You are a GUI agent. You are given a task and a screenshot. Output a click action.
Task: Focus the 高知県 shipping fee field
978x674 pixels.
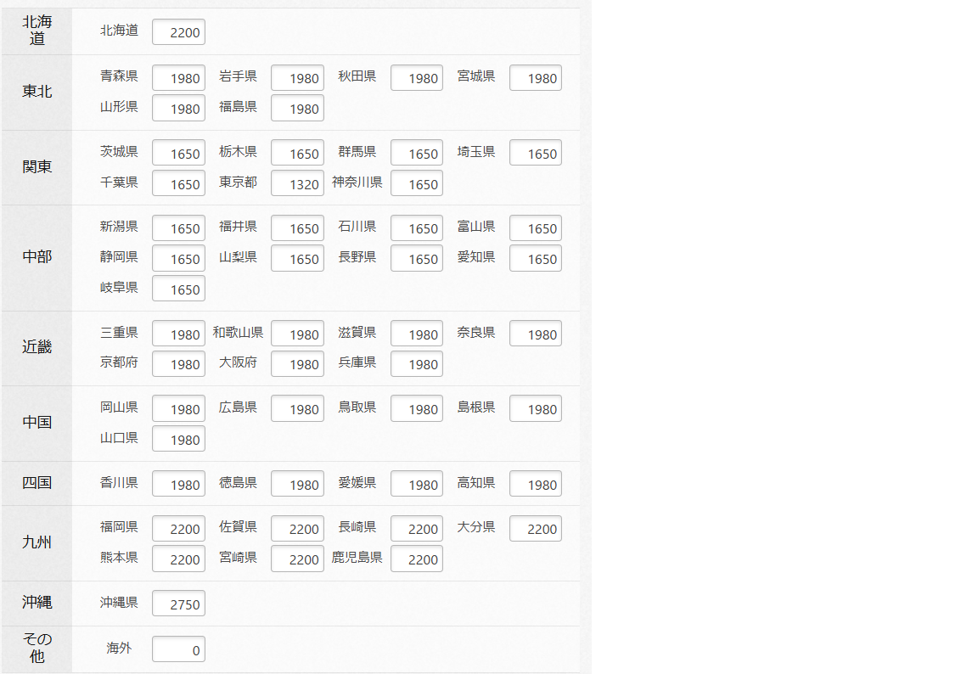click(535, 485)
